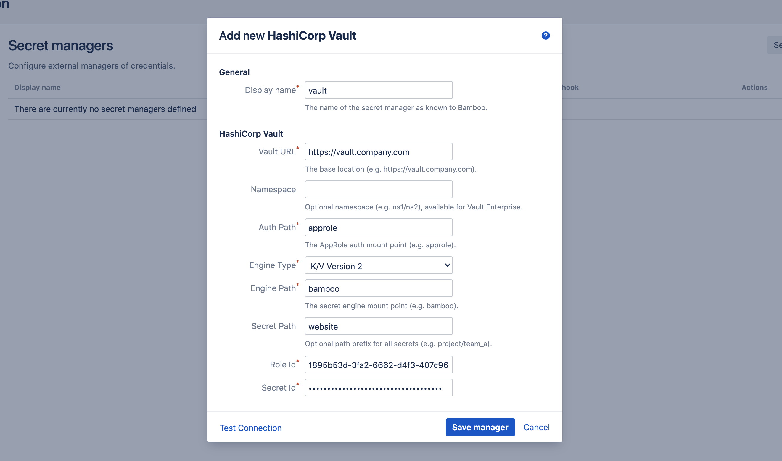Cancel the Add new HashiCorp Vault dialog
Screen dimensions: 782x461
pos(537,428)
